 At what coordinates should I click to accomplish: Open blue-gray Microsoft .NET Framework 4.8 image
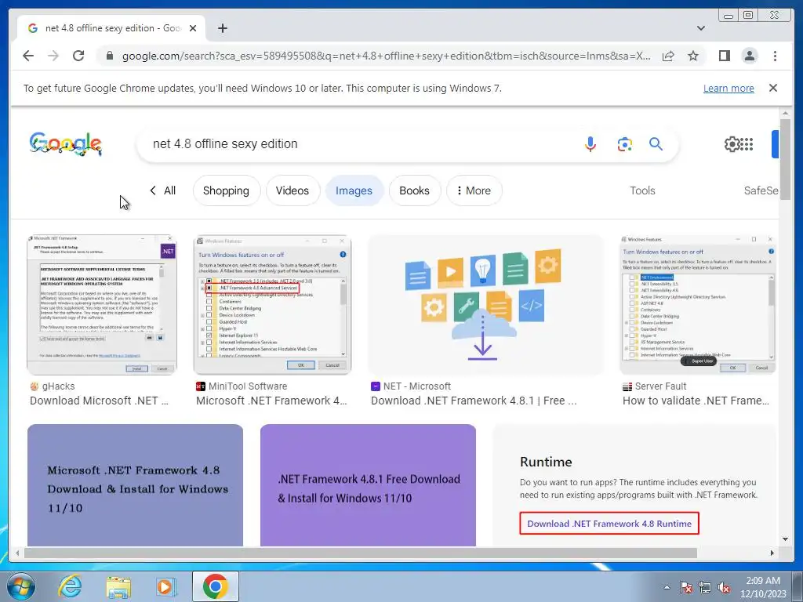click(135, 484)
